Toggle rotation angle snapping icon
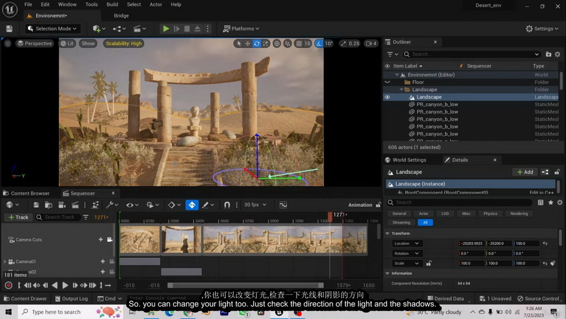The width and height of the screenshot is (566, 319). tap(319, 44)
